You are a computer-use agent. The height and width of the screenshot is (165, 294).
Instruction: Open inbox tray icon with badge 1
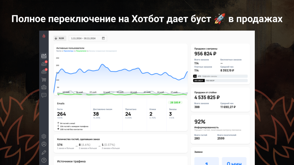(44, 64)
